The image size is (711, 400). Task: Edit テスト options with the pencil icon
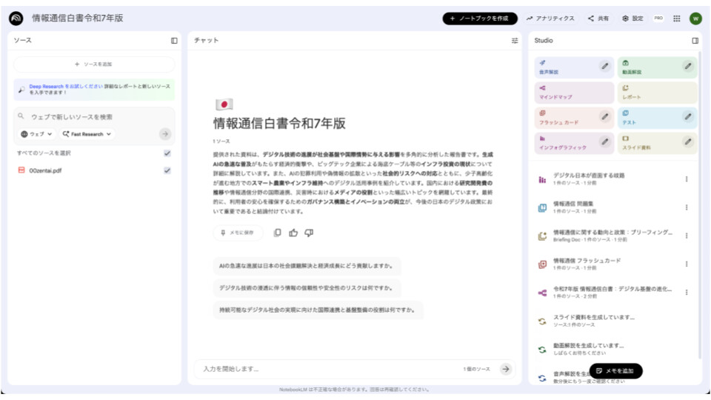688,116
